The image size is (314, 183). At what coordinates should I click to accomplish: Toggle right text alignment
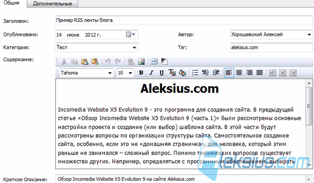[x=249, y=73]
